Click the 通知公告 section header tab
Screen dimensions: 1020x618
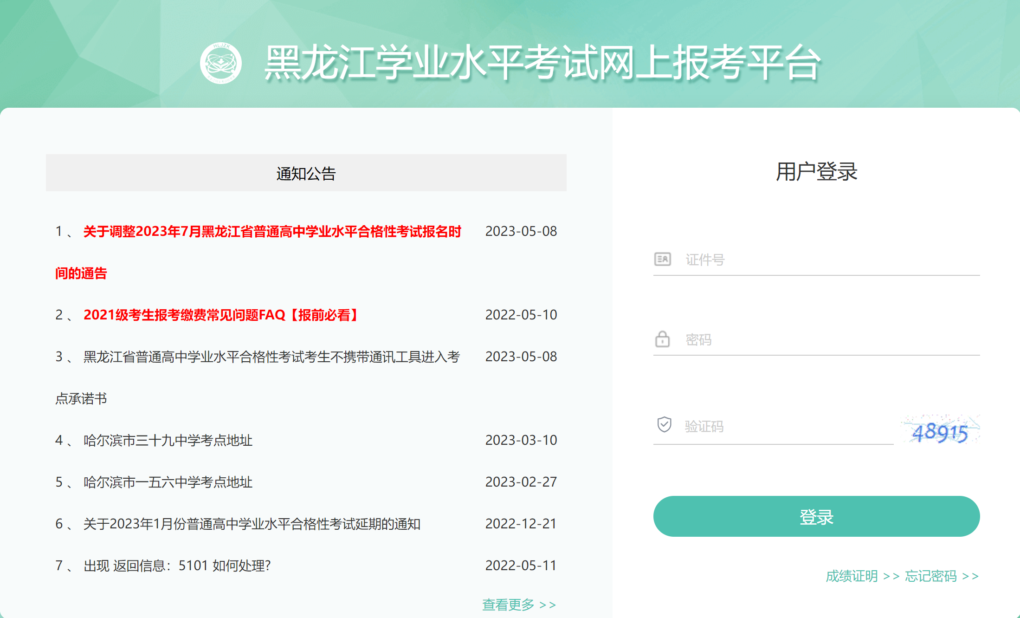pos(306,173)
